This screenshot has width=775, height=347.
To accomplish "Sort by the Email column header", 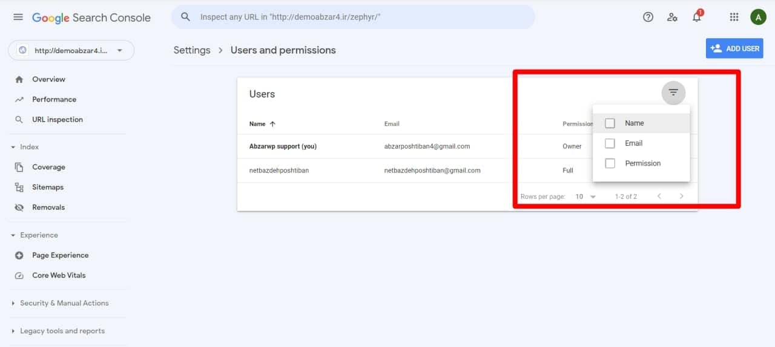I will [x=392, y=124].
